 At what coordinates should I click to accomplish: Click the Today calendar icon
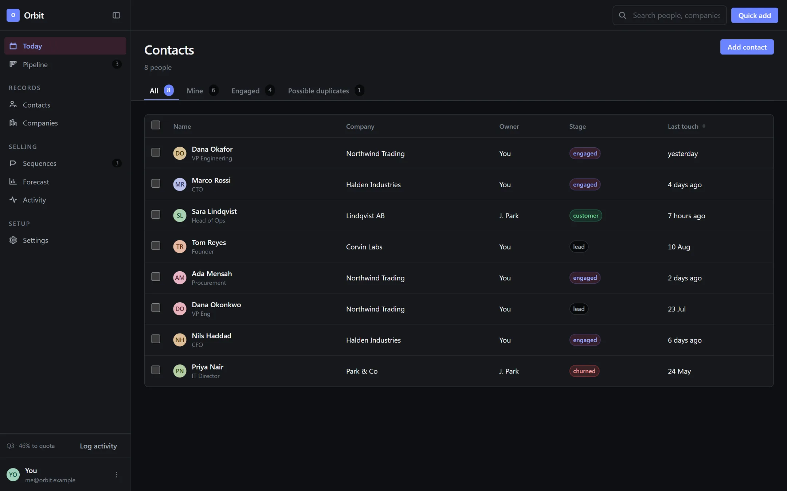click(x=13, y=46)
